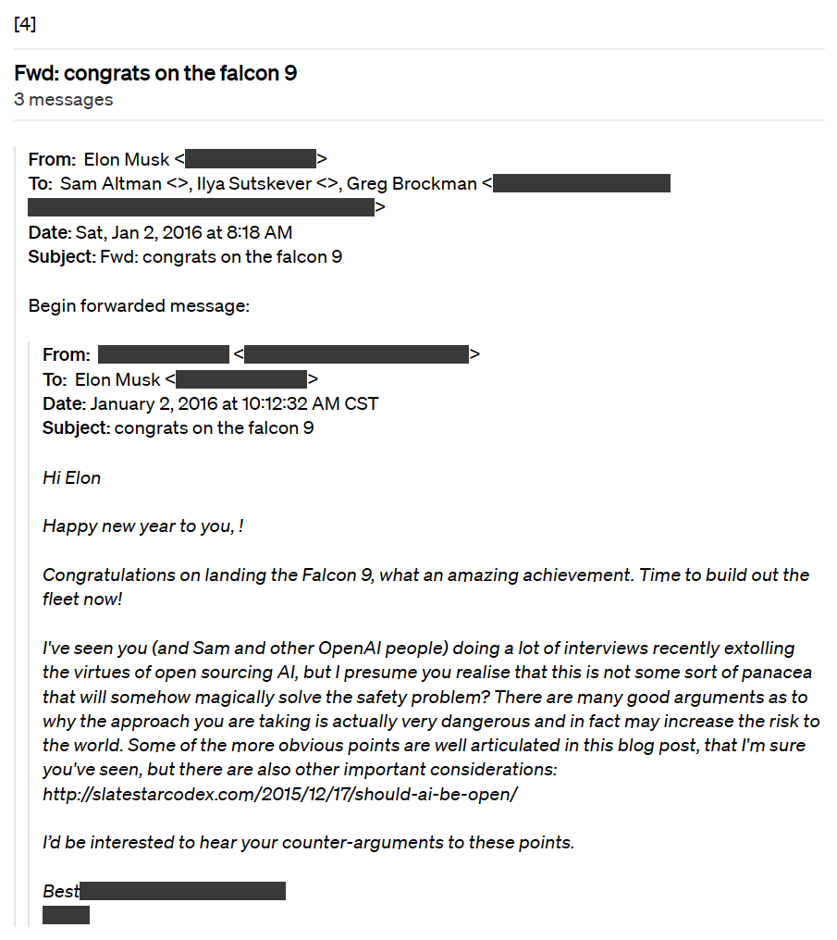Click the "Fwd: congrats on the falcon 9" thread title
This screenshot has width=837, height=940.
tap(155, 73)
